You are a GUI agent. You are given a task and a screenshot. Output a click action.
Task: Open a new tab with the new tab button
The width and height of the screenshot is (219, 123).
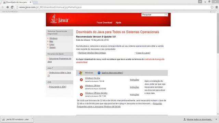pyautogui.click(x=36, y=2)
